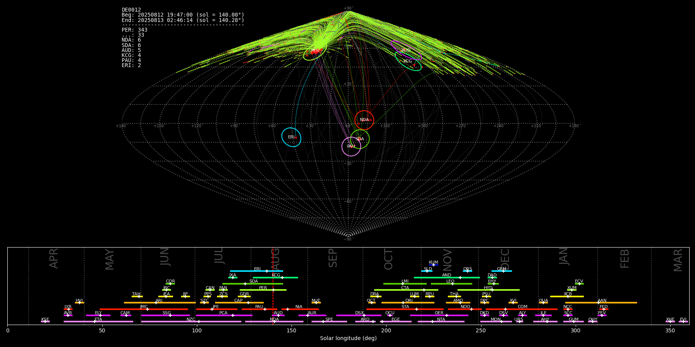Click the Solar longitude (deg) axis title
This screenshot has width=695, height=347.
click(348, 338)
